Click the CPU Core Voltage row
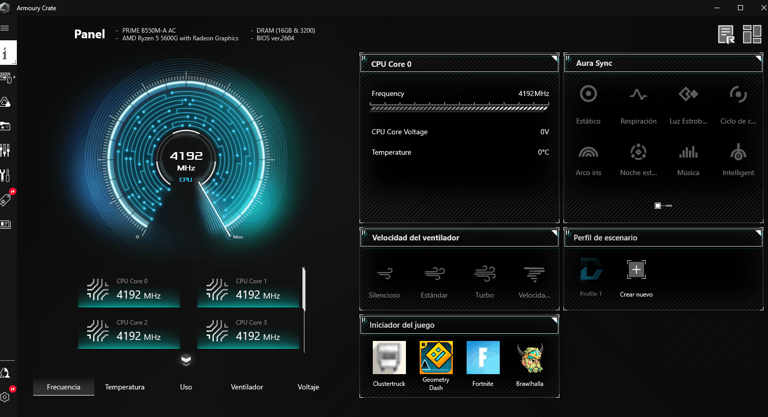The image size is (768, 417). click(x=460, y=132)
